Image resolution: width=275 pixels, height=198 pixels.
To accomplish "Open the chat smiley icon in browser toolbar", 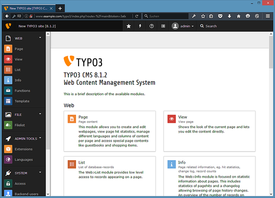I will pos(248,16).
